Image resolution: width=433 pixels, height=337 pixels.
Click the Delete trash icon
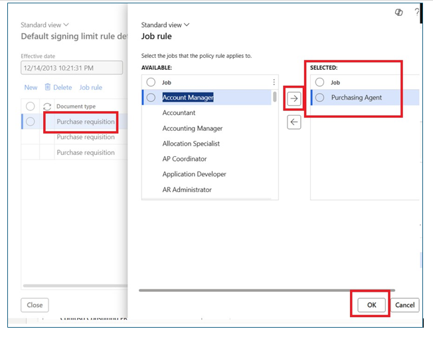[x=48, y=87]
